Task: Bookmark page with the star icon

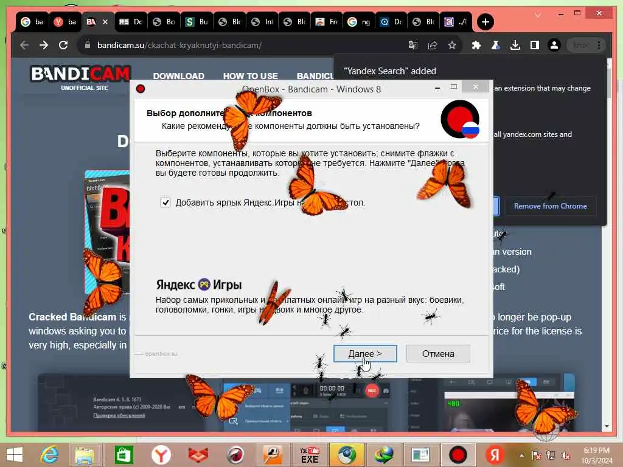Action: pos(452,45)
